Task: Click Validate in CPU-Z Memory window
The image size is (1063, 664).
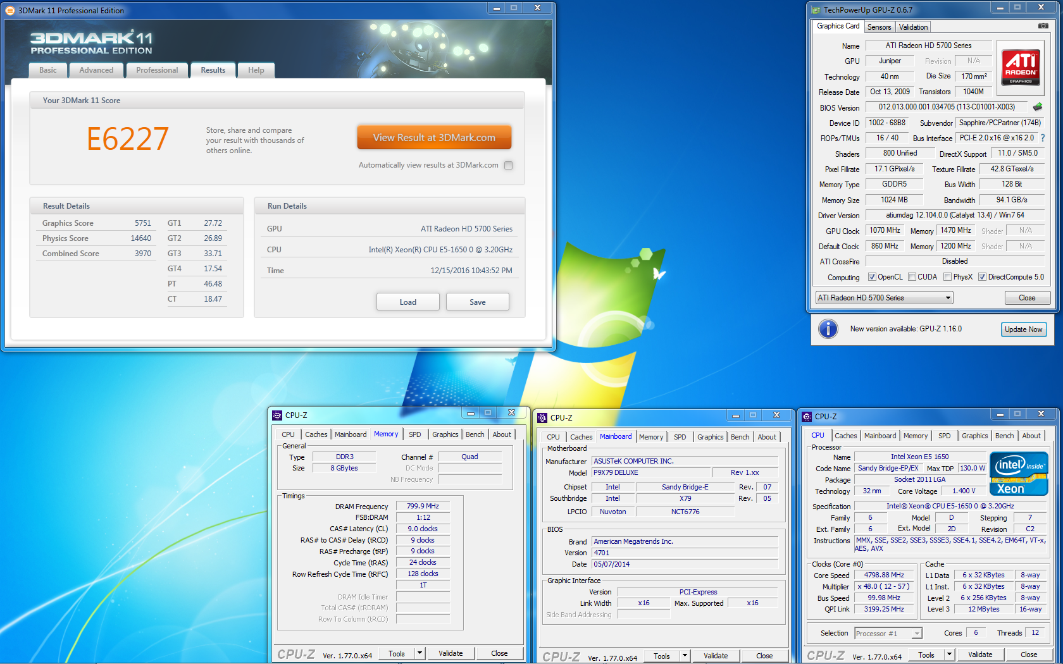Action: [x=451, y=653]
